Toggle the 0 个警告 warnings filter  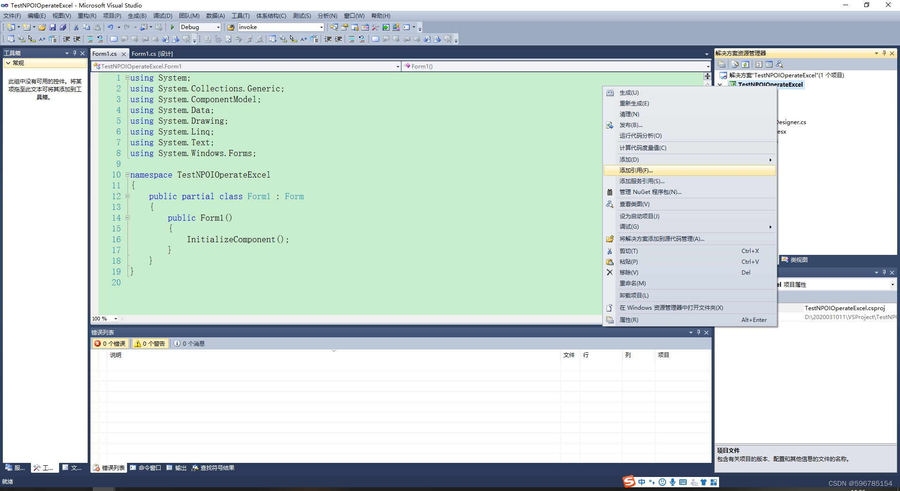click(150, 343)
